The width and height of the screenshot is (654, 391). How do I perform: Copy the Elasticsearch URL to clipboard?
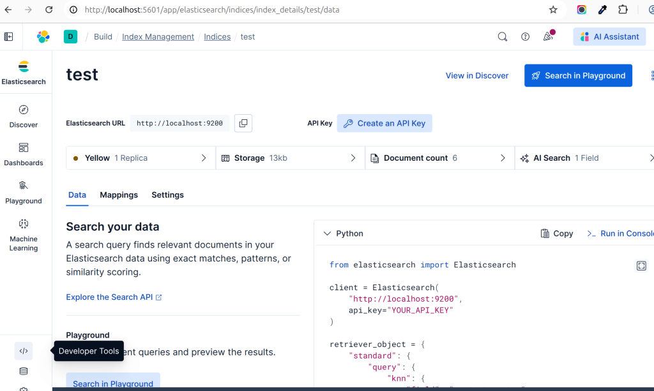click(243, 123)
